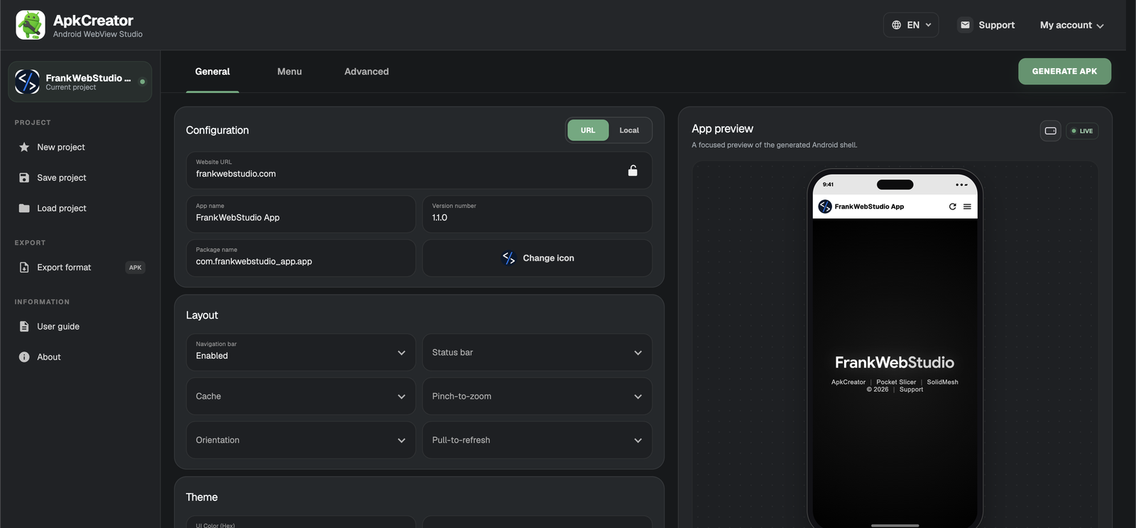Click the App preview heading

(x=722, y=128)
